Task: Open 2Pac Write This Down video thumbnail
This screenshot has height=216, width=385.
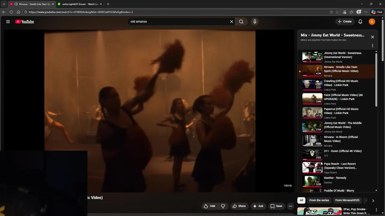Action: coord(319,211)
